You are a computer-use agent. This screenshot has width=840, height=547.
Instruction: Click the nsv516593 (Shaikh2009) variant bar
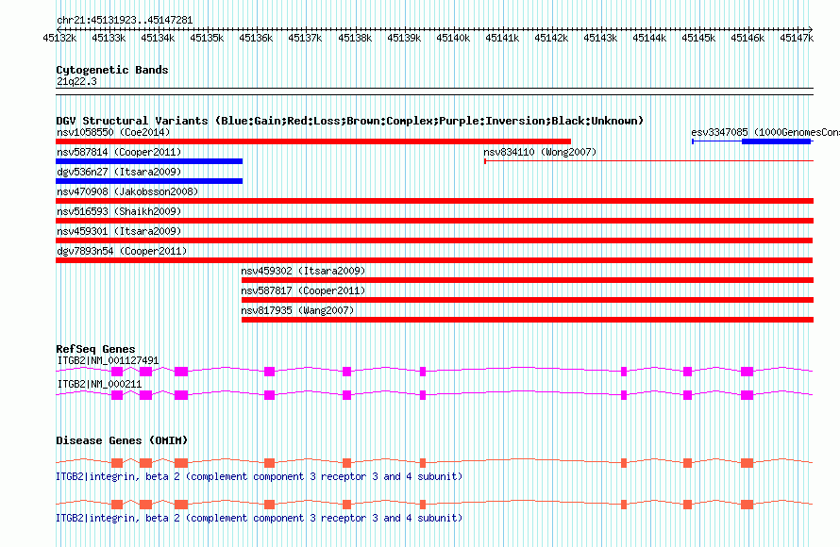tap(434, 221)
